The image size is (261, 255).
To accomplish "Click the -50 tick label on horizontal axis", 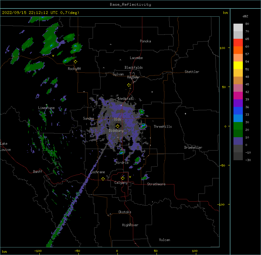I will point(77,251).
